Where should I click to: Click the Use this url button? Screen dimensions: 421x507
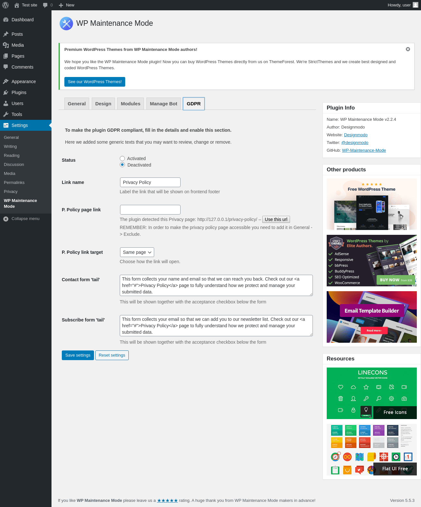coord(276,219)
